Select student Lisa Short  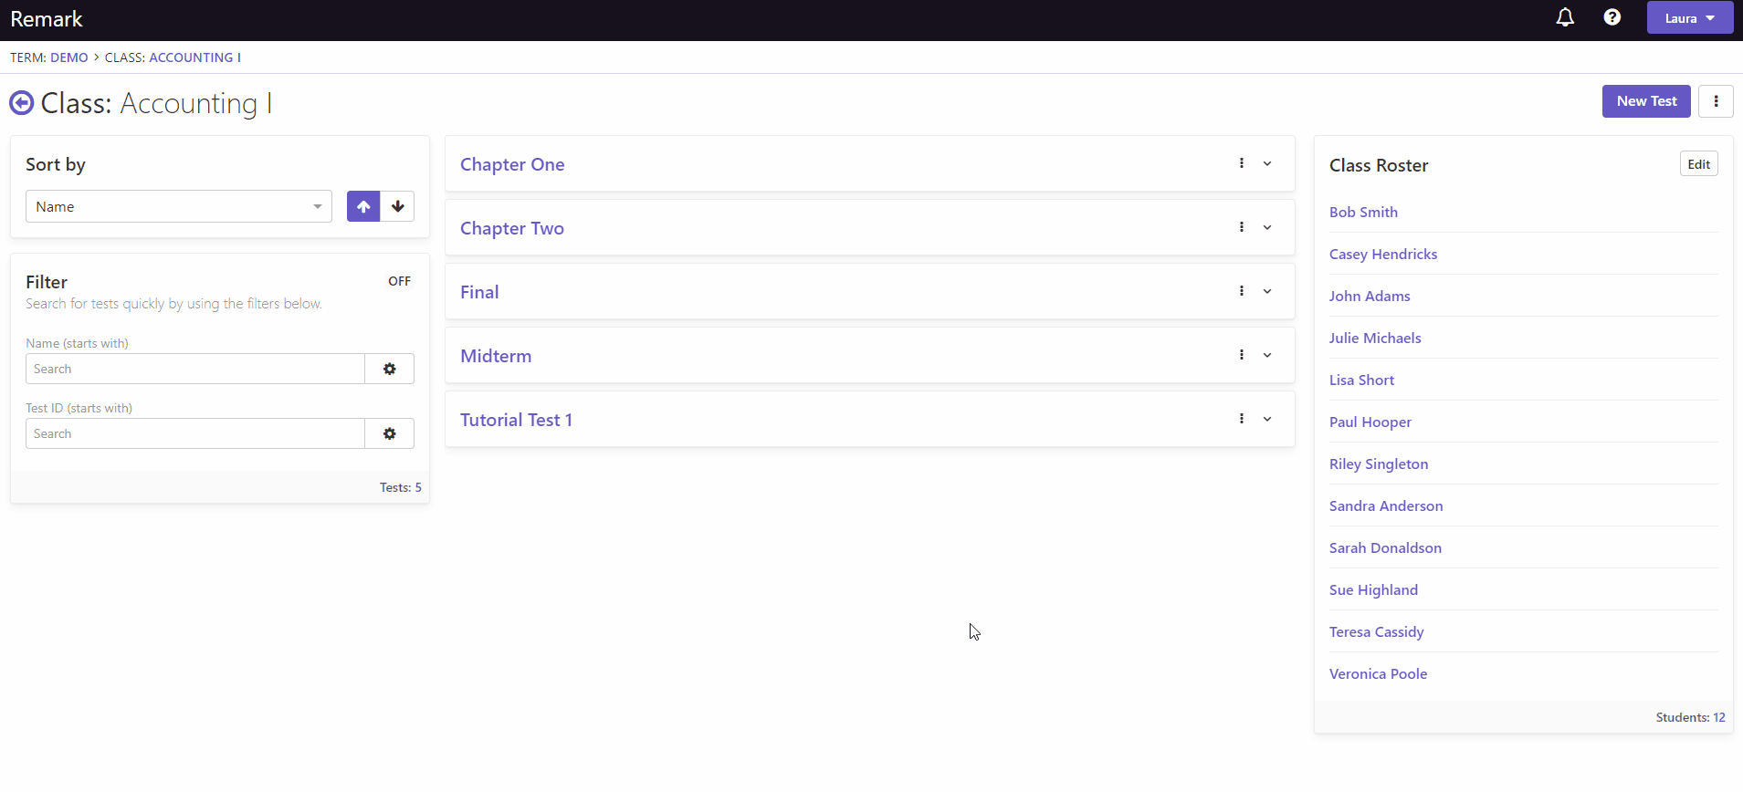1361,380
